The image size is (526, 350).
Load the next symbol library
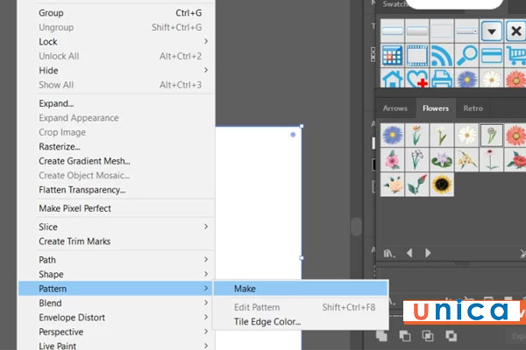coord(428,253)
